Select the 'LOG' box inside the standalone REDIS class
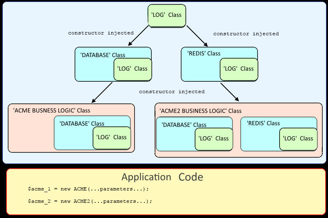 coord(239,69)
